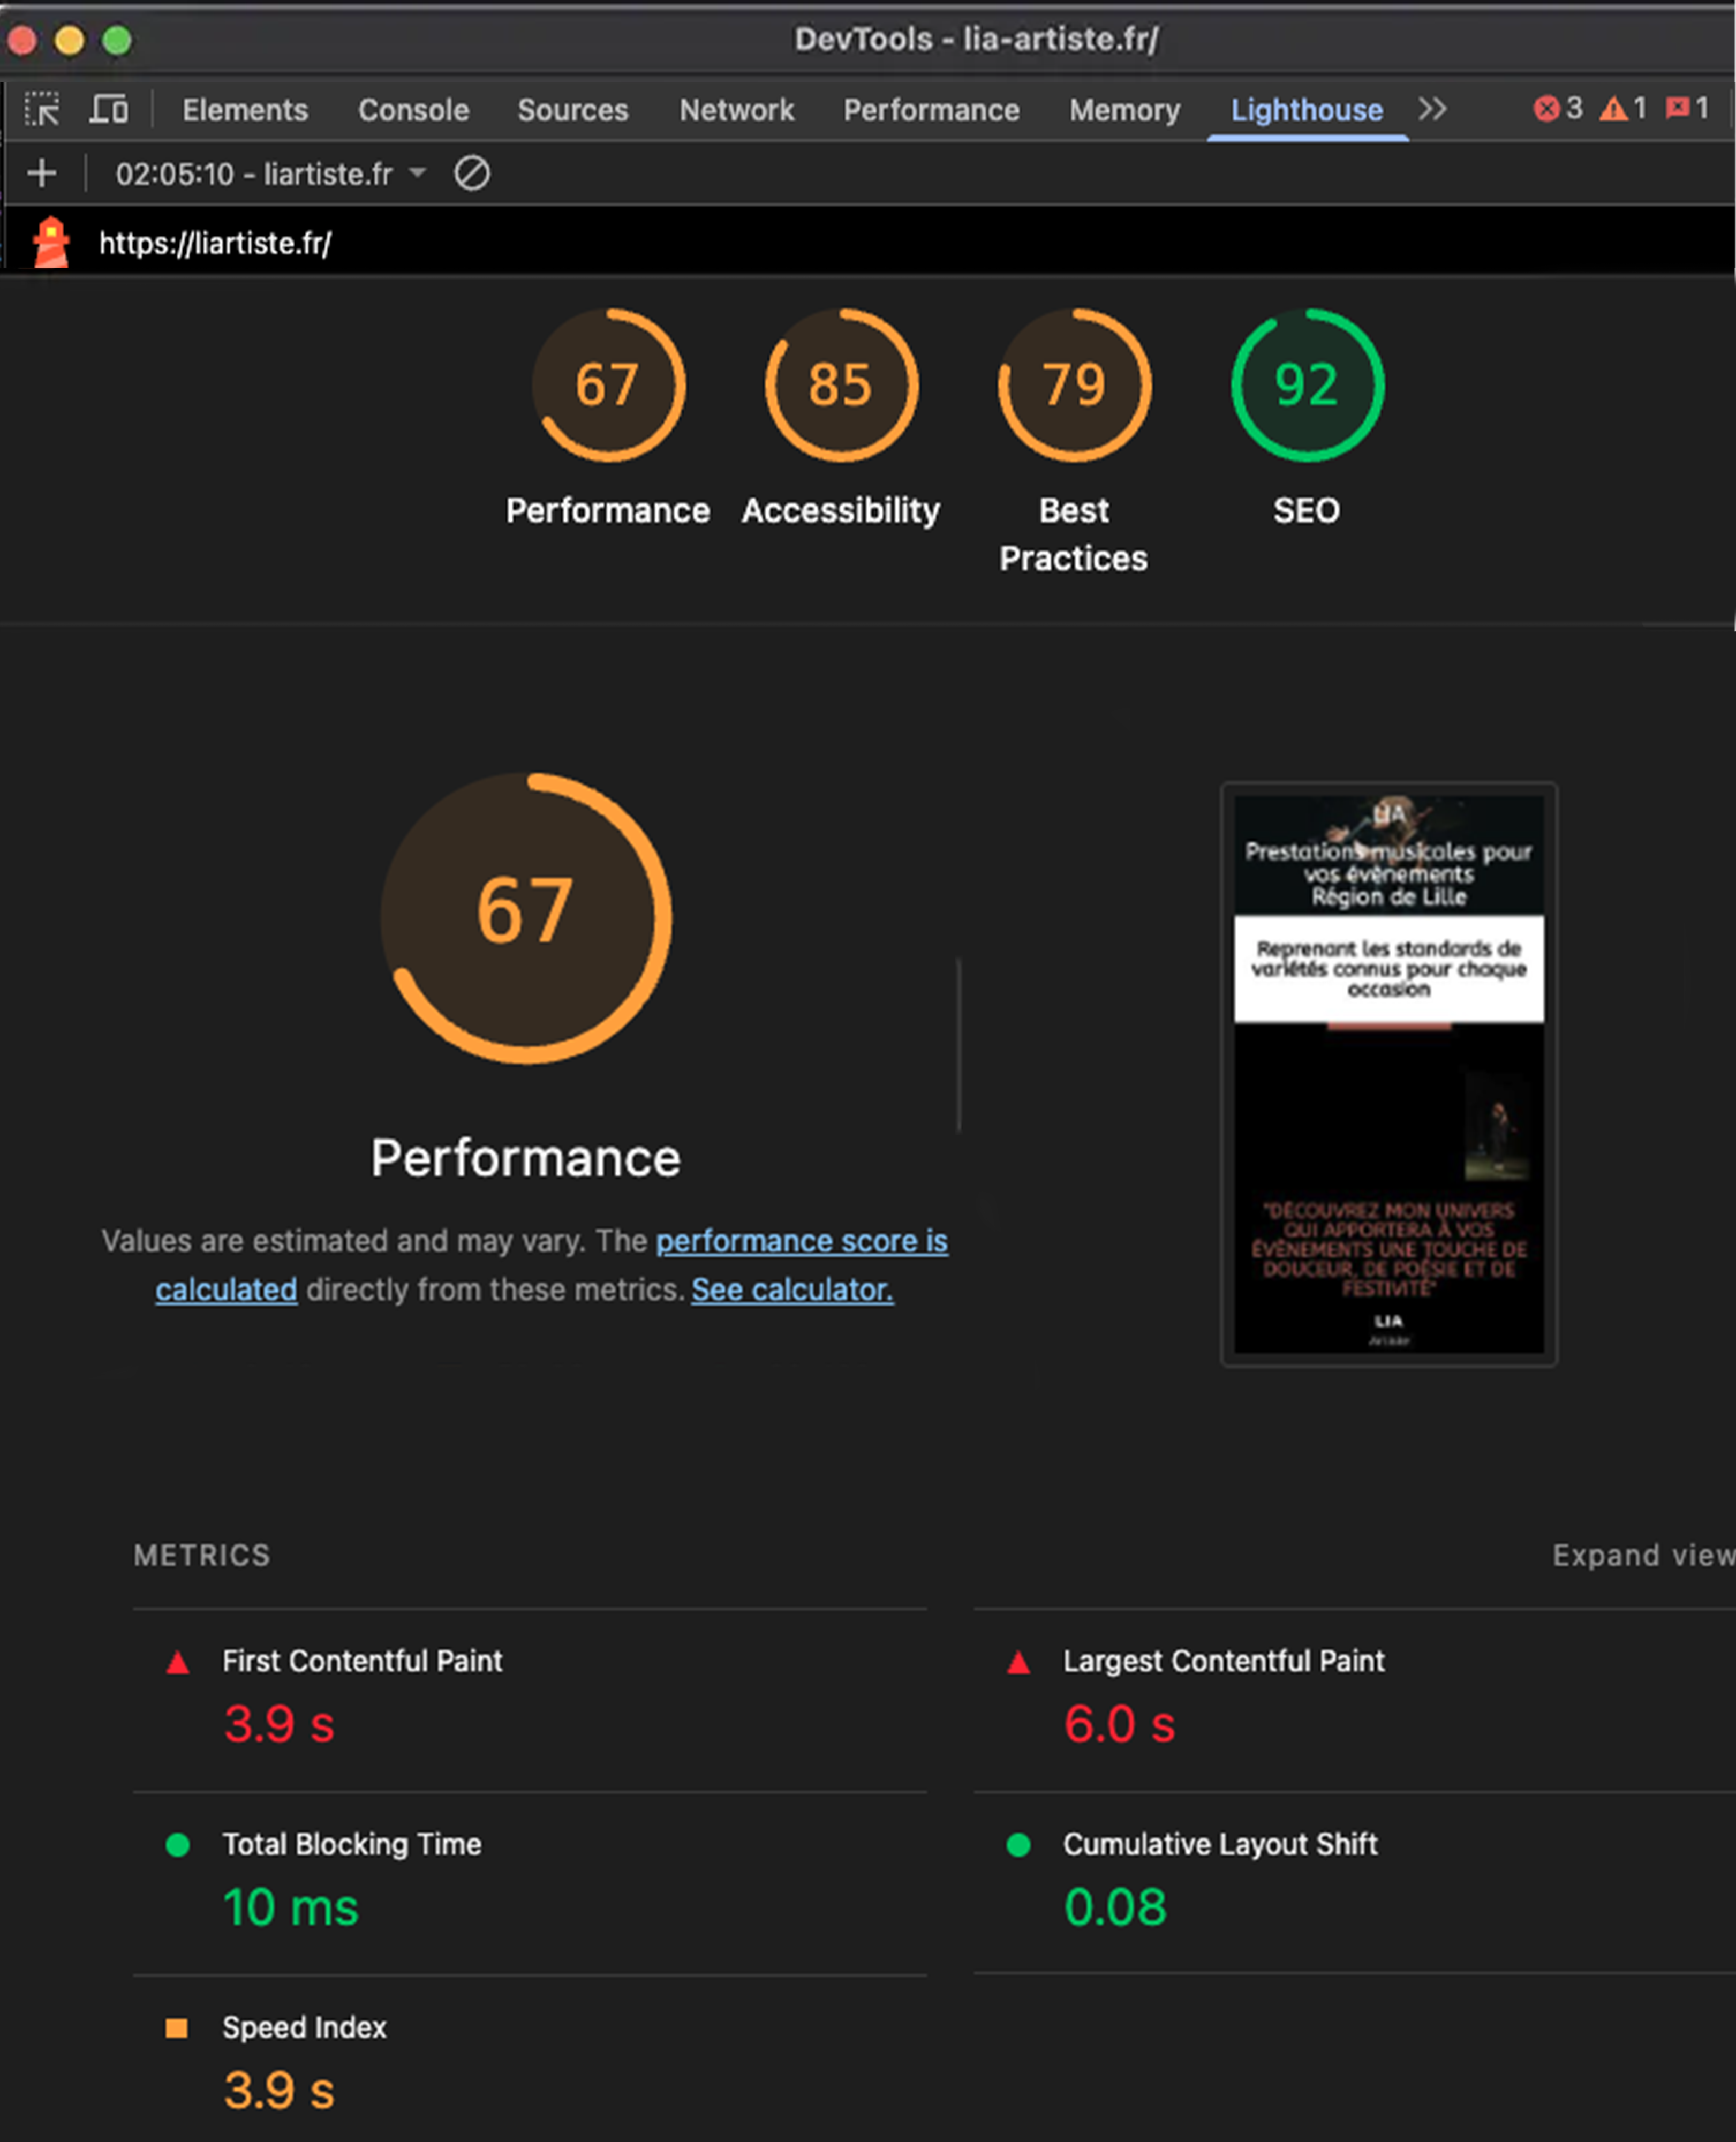Click the plus new report icon
1736x2142 pixels.
pos(42,174)
